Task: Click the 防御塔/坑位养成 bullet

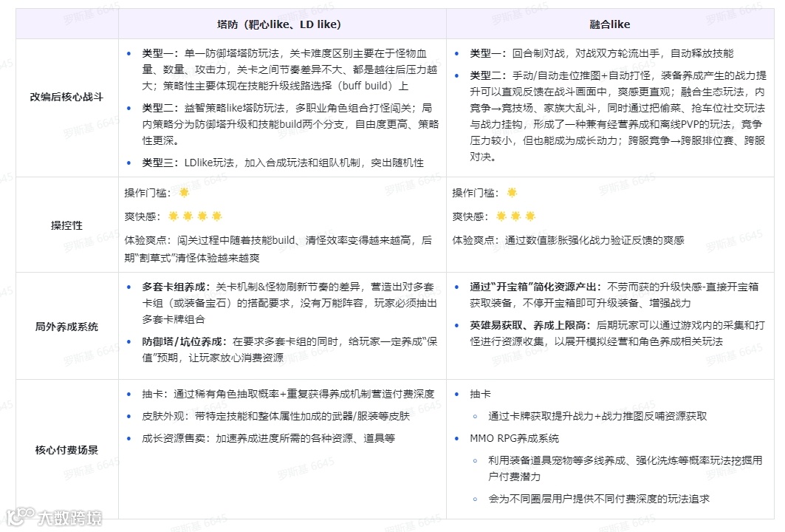Action: [289, 349]
